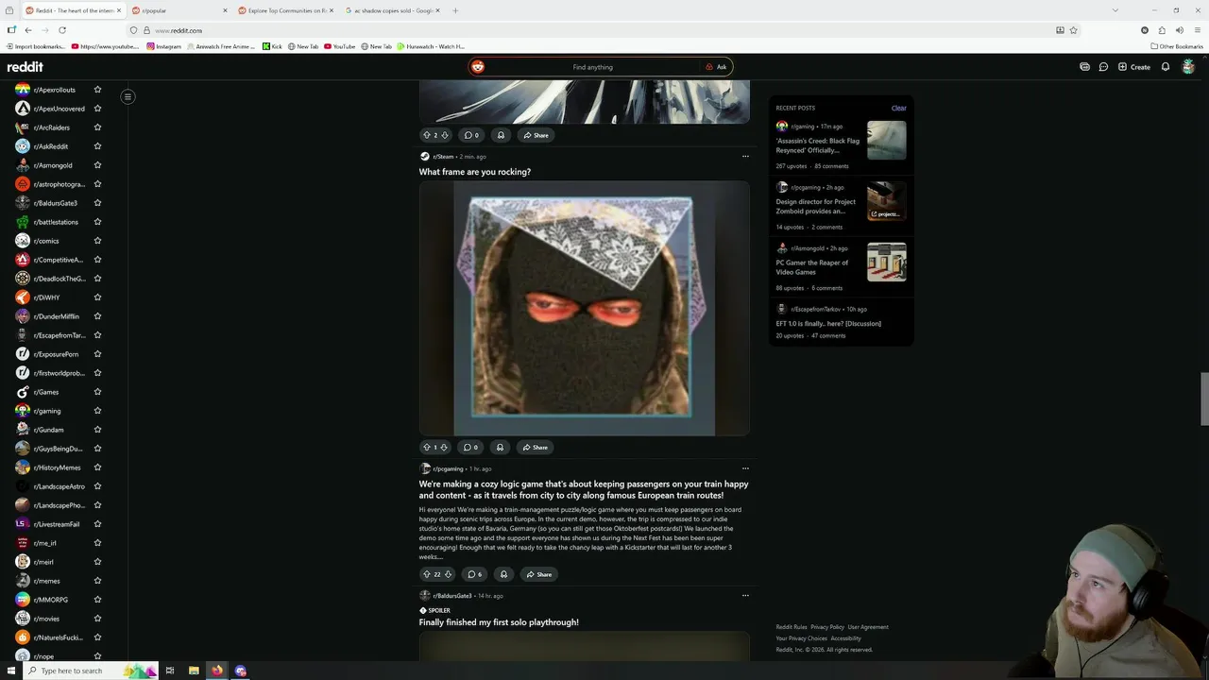Share the cozy train game post

click(539, 574)
